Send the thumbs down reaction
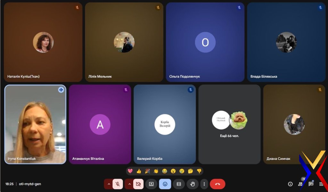The image size is (328, 192). click(199, 171)
